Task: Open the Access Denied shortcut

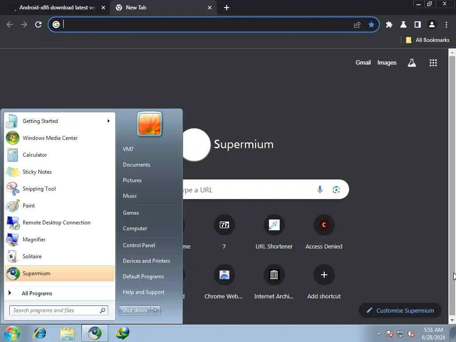Action: 324,232
